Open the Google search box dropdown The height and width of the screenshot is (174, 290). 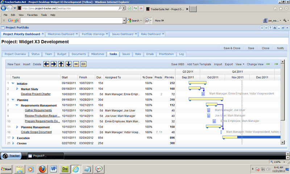[124, 21]
